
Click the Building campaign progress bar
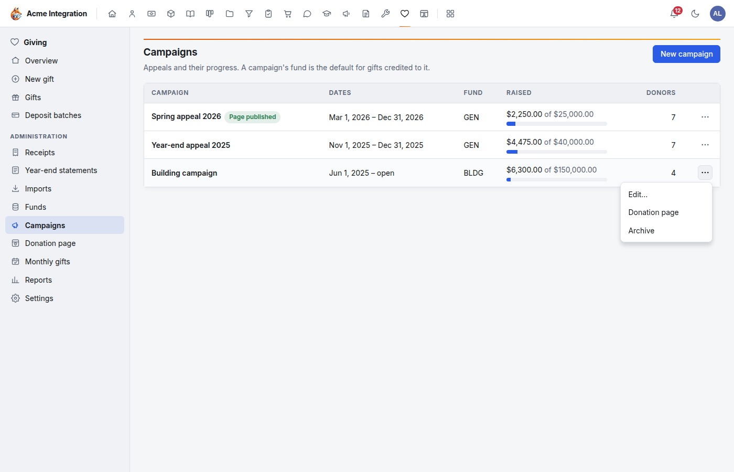[557, 179]
